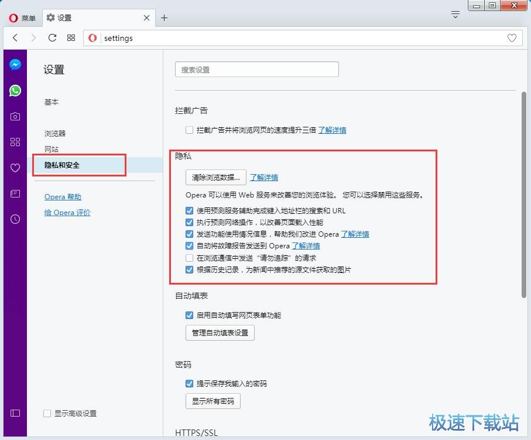Click the 管理自动填表设置 button

(x=220, y=333)
